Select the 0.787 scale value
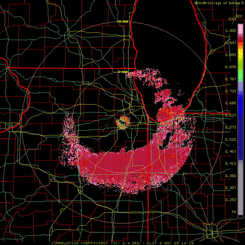This screenshot has height=245, width=245. 231,79
